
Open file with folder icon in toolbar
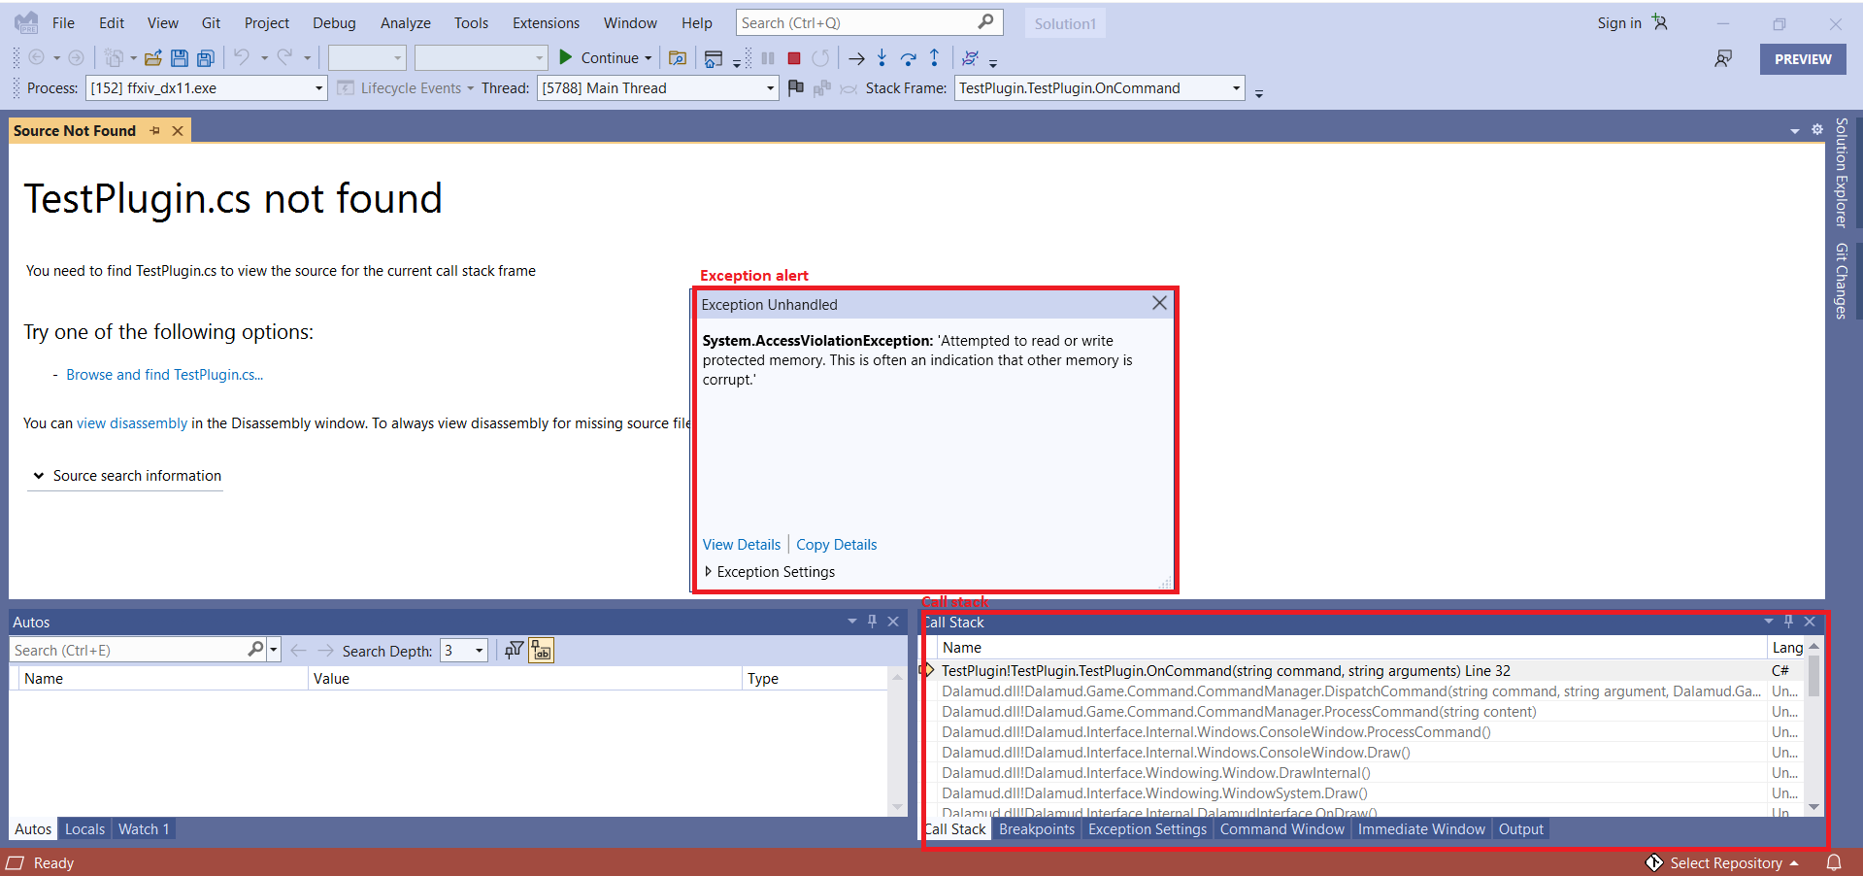tap(153, 58)
